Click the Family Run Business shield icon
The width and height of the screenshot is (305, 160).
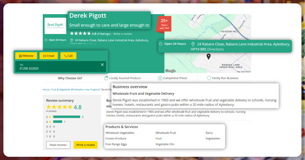point(209,78)
